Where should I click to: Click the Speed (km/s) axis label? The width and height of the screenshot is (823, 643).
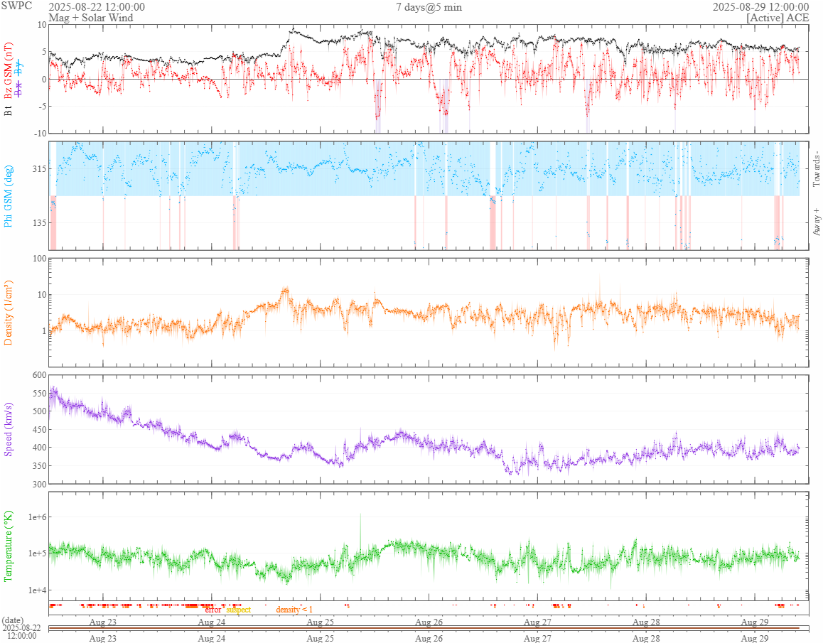[8, 429]
